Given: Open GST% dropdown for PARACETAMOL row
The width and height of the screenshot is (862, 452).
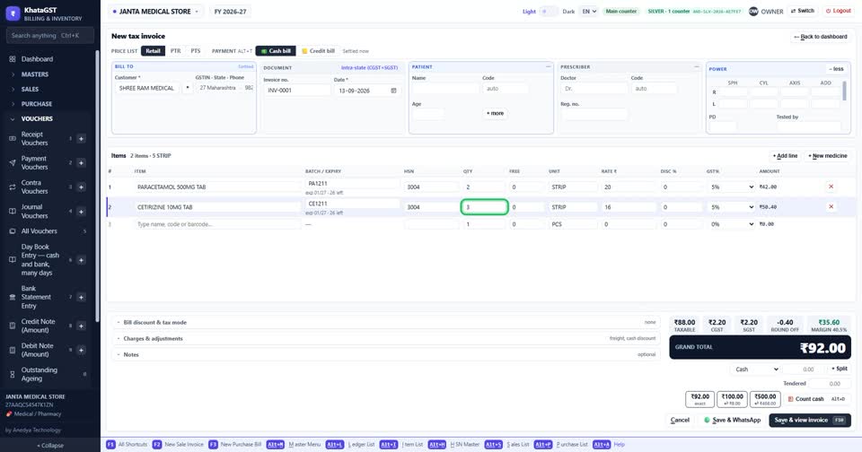Looking at the screenshot, I should [x=732, y=187].
